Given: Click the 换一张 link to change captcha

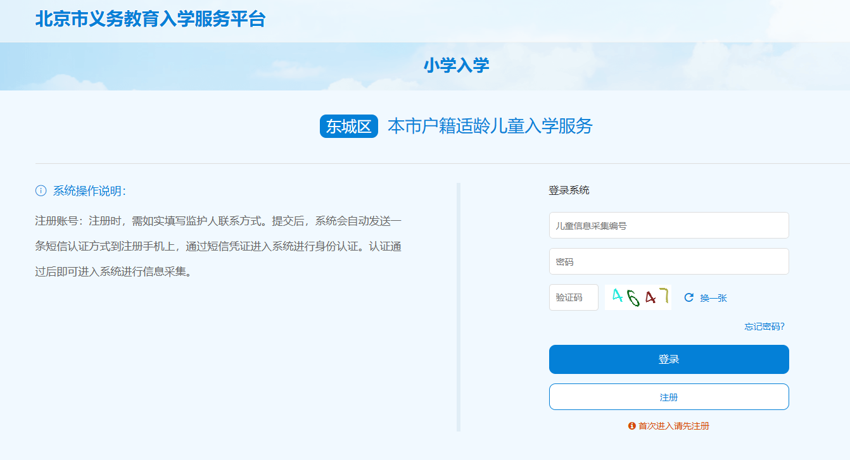Looking at the screenshot, I should [713, 298].
